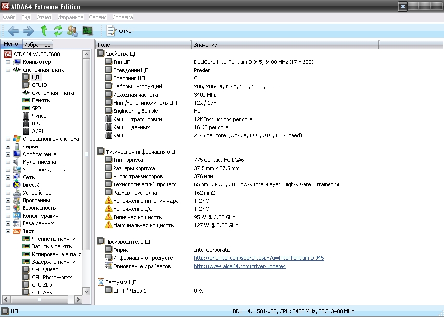Open the users icon in toolbar

(x=73, y=31)
